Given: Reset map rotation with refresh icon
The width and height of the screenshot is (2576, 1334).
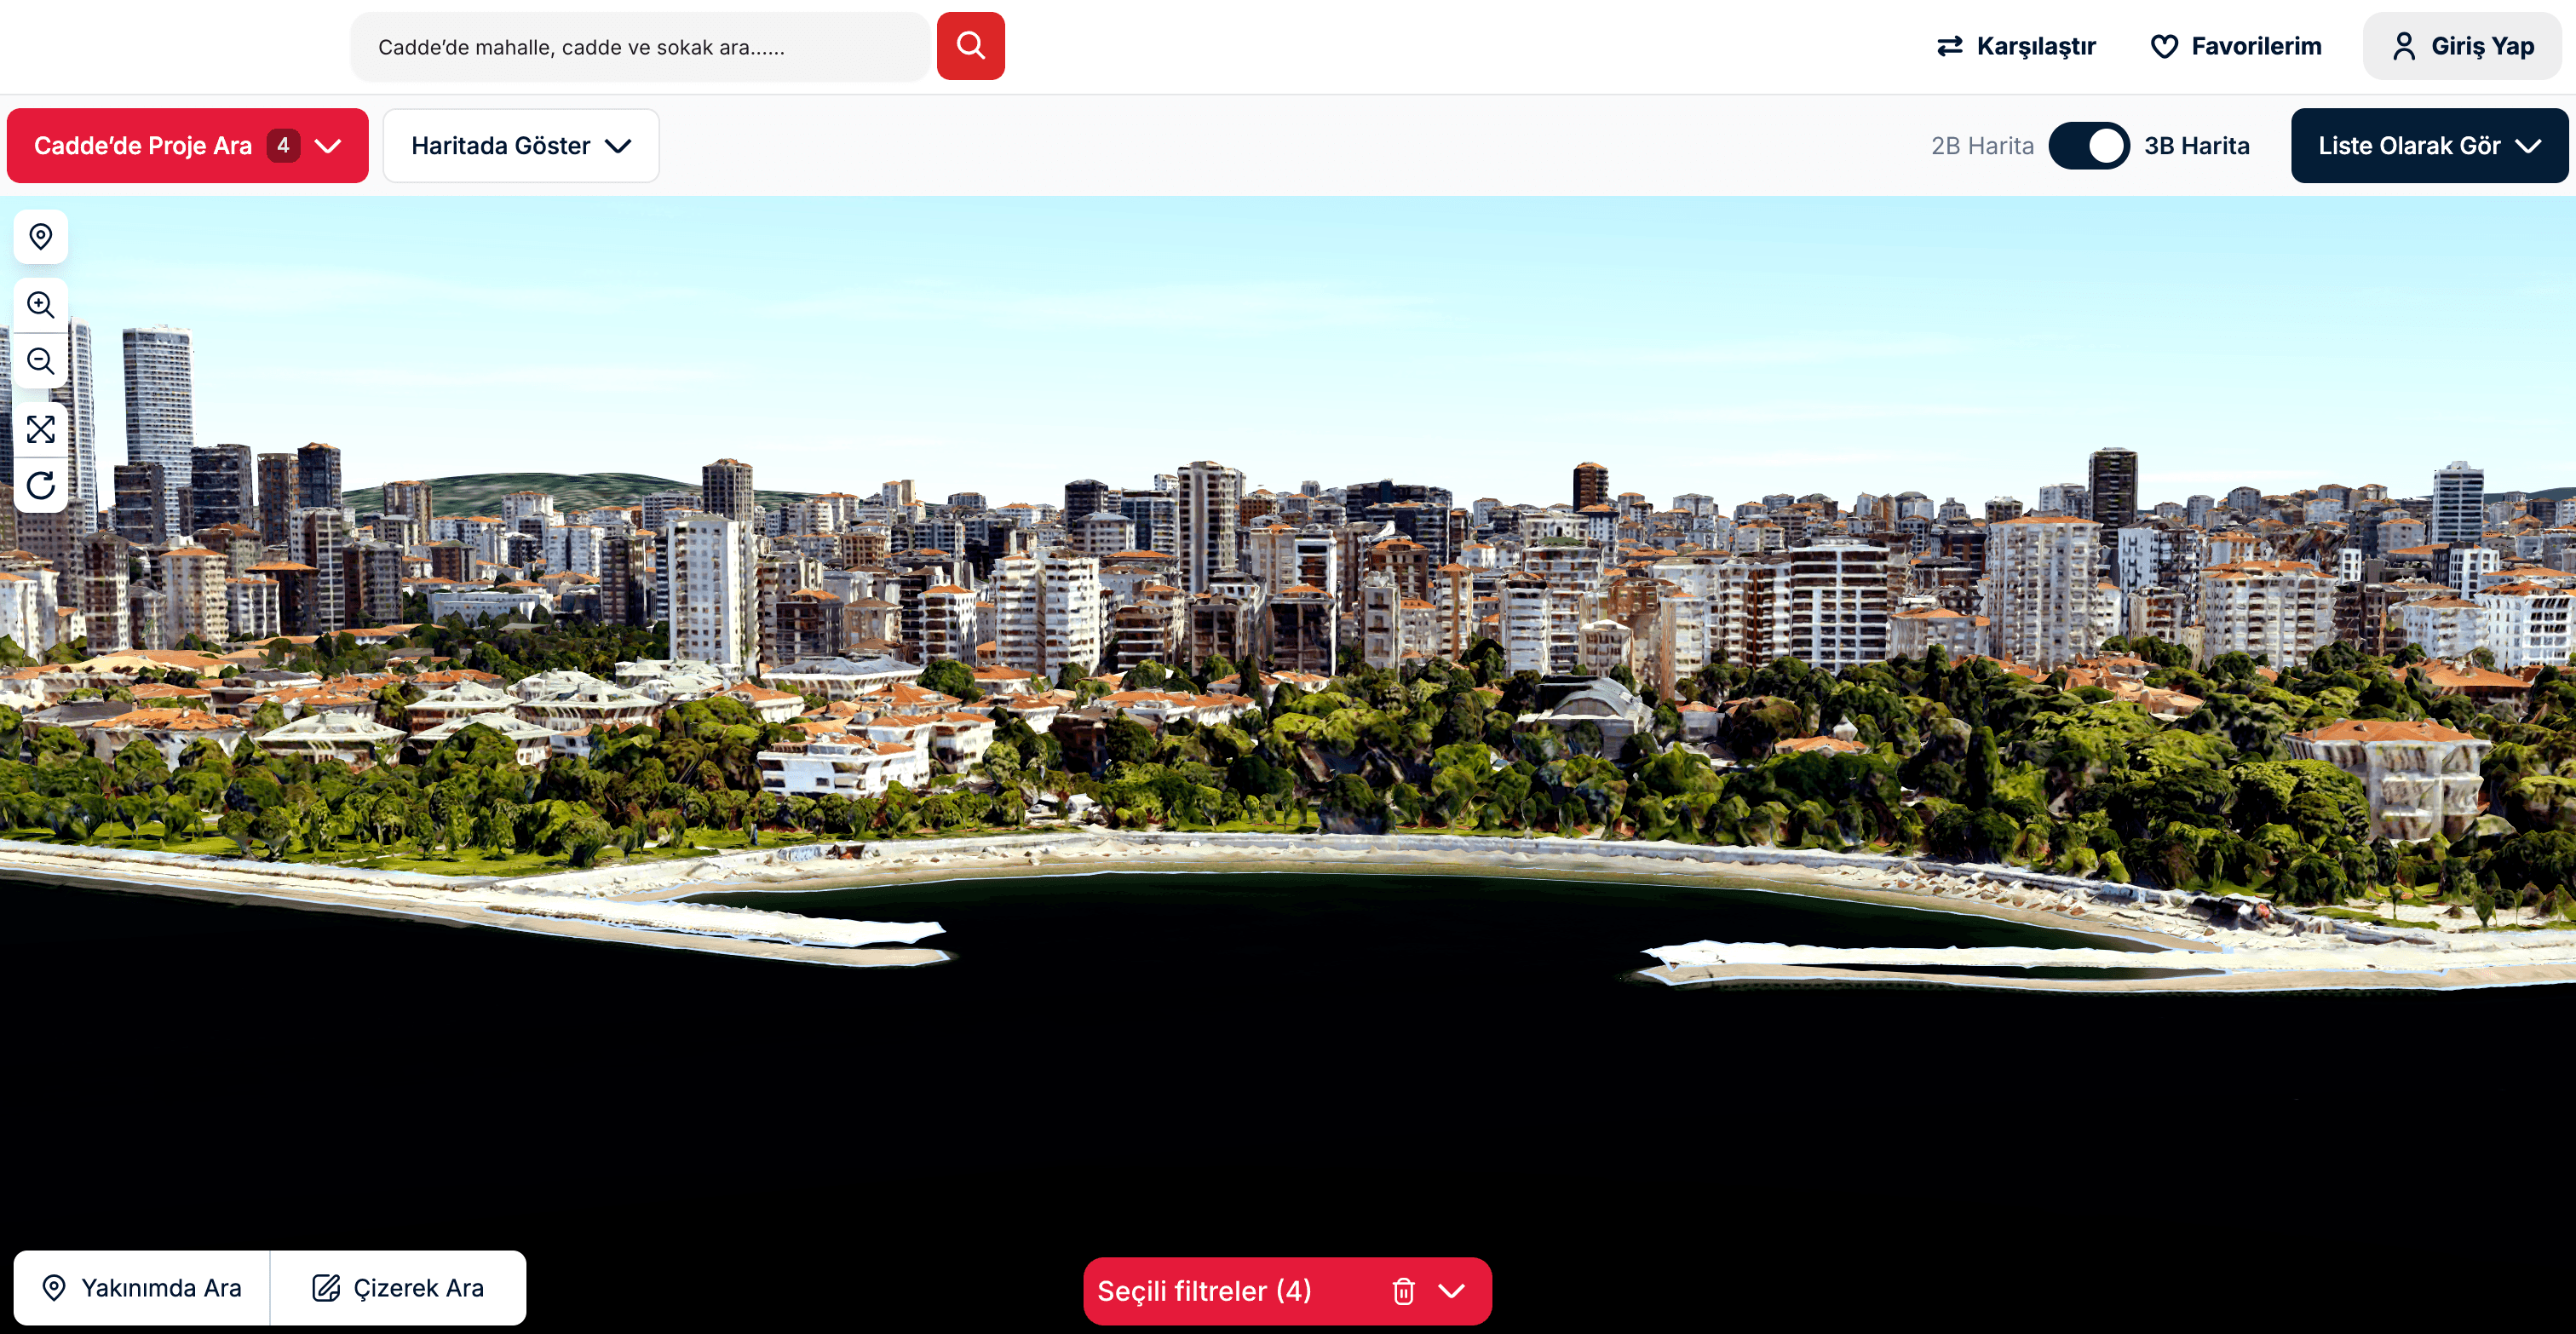Looking at the screenshot, I should (x=40, y=487).
